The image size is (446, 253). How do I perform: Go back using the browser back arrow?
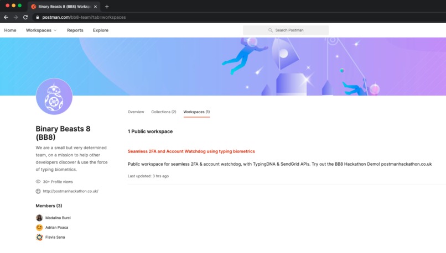click(x=6, y=17)
